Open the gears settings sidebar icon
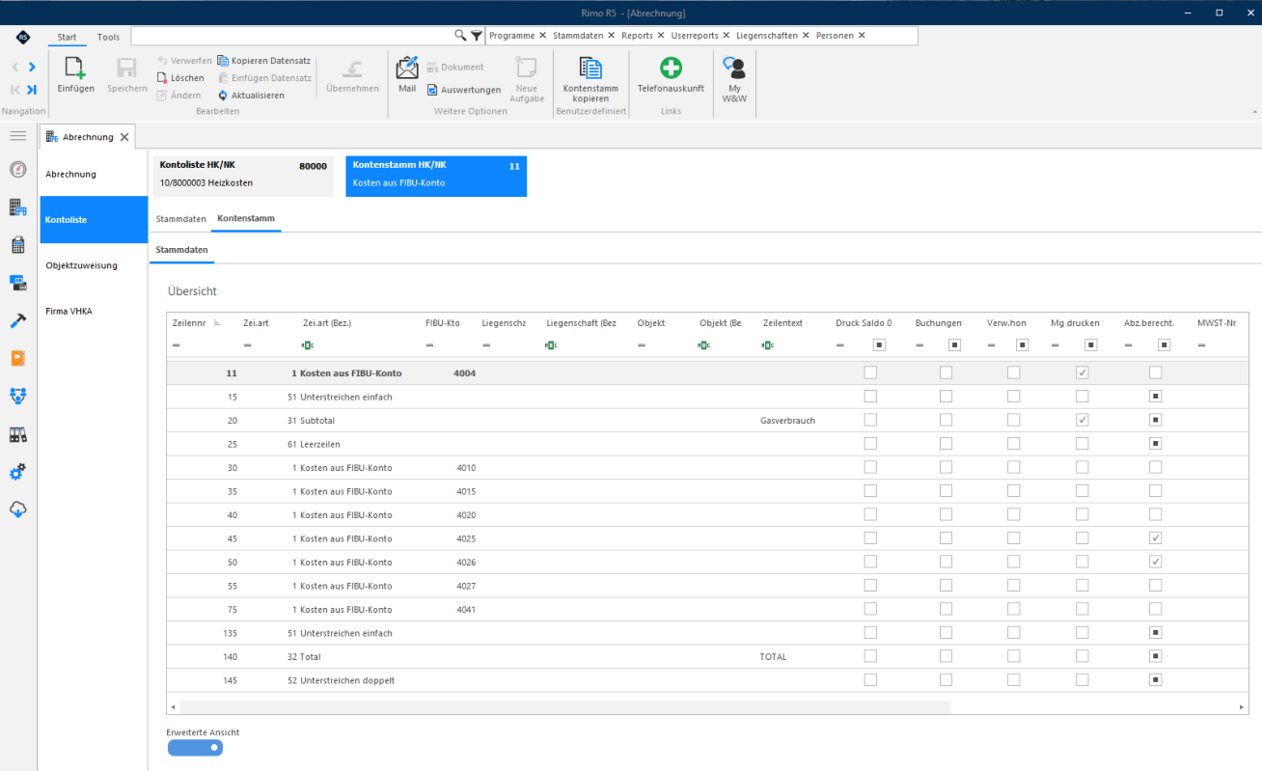1262x771 pixels. [x=17, y=472]
